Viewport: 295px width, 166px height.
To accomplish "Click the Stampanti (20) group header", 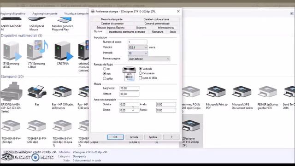I will click(x=12, y=77).
